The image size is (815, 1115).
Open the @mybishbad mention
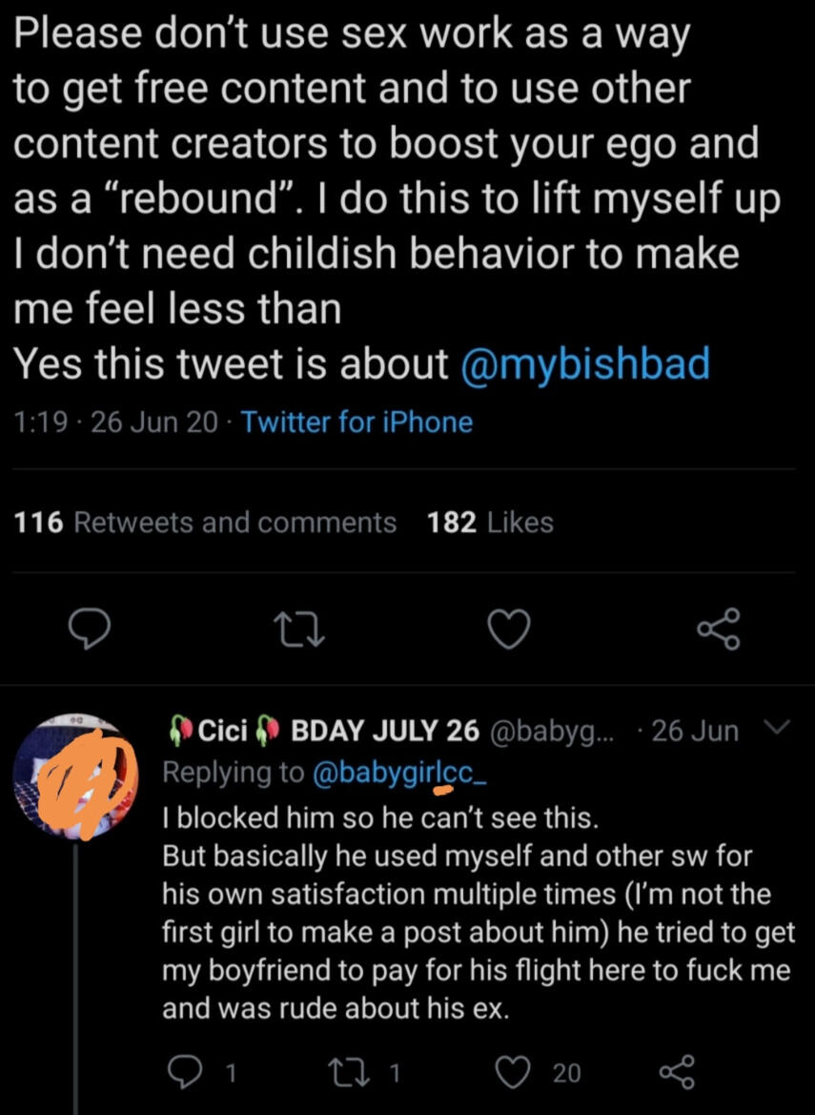[584, 363]
